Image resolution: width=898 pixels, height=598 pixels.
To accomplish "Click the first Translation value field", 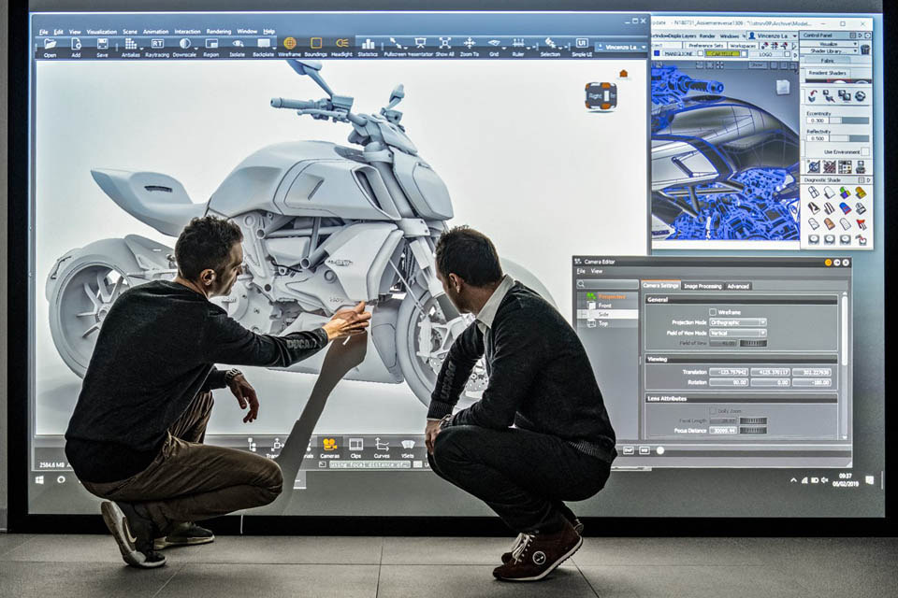I will click(x=729, y=372).
